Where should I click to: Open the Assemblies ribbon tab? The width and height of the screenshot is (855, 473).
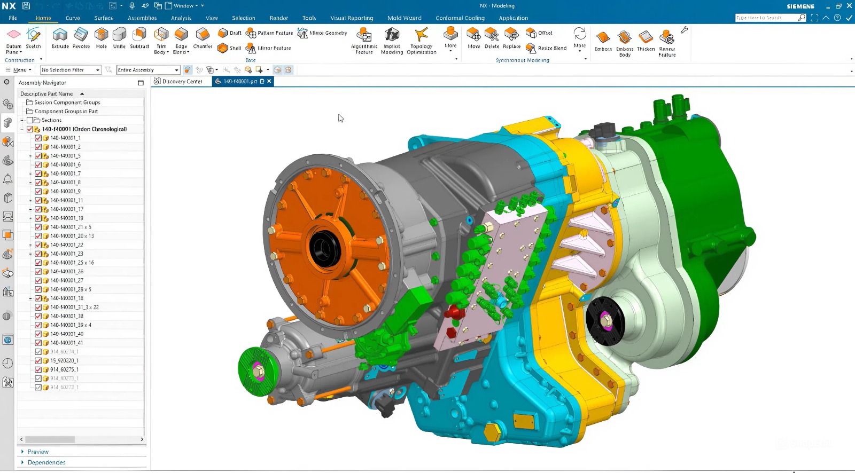[x=142, y=18]
